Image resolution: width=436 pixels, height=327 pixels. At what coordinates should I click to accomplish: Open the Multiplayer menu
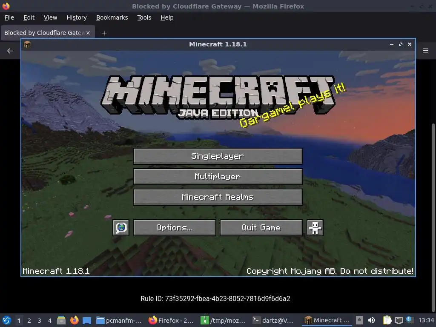click(218, 177)
